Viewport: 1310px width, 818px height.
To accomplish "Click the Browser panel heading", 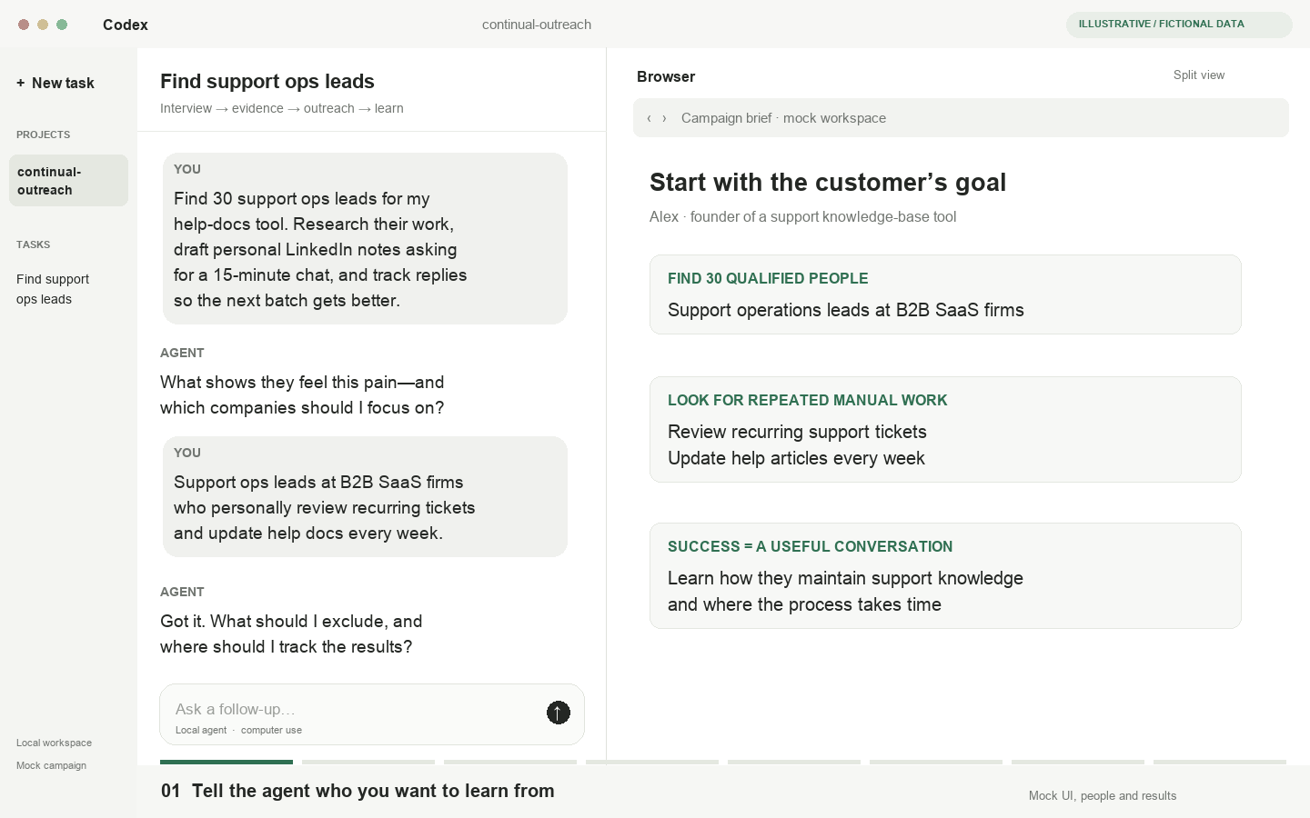I will tap(666, 77).
